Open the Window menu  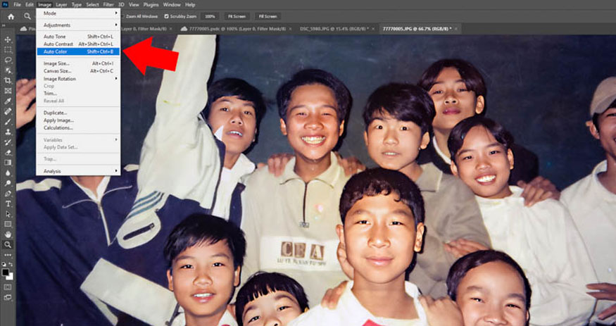coord(172,5)
